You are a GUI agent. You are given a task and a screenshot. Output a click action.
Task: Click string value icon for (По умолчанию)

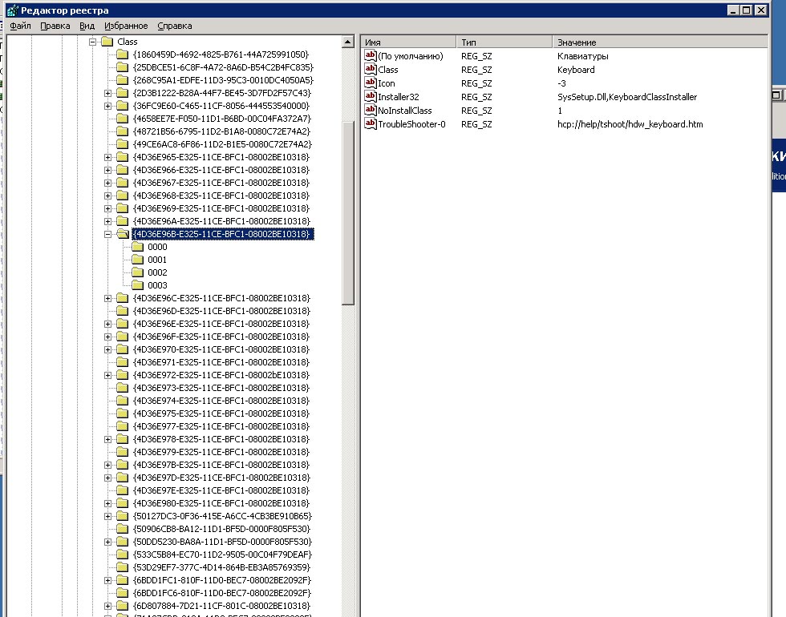click(371, 55)
